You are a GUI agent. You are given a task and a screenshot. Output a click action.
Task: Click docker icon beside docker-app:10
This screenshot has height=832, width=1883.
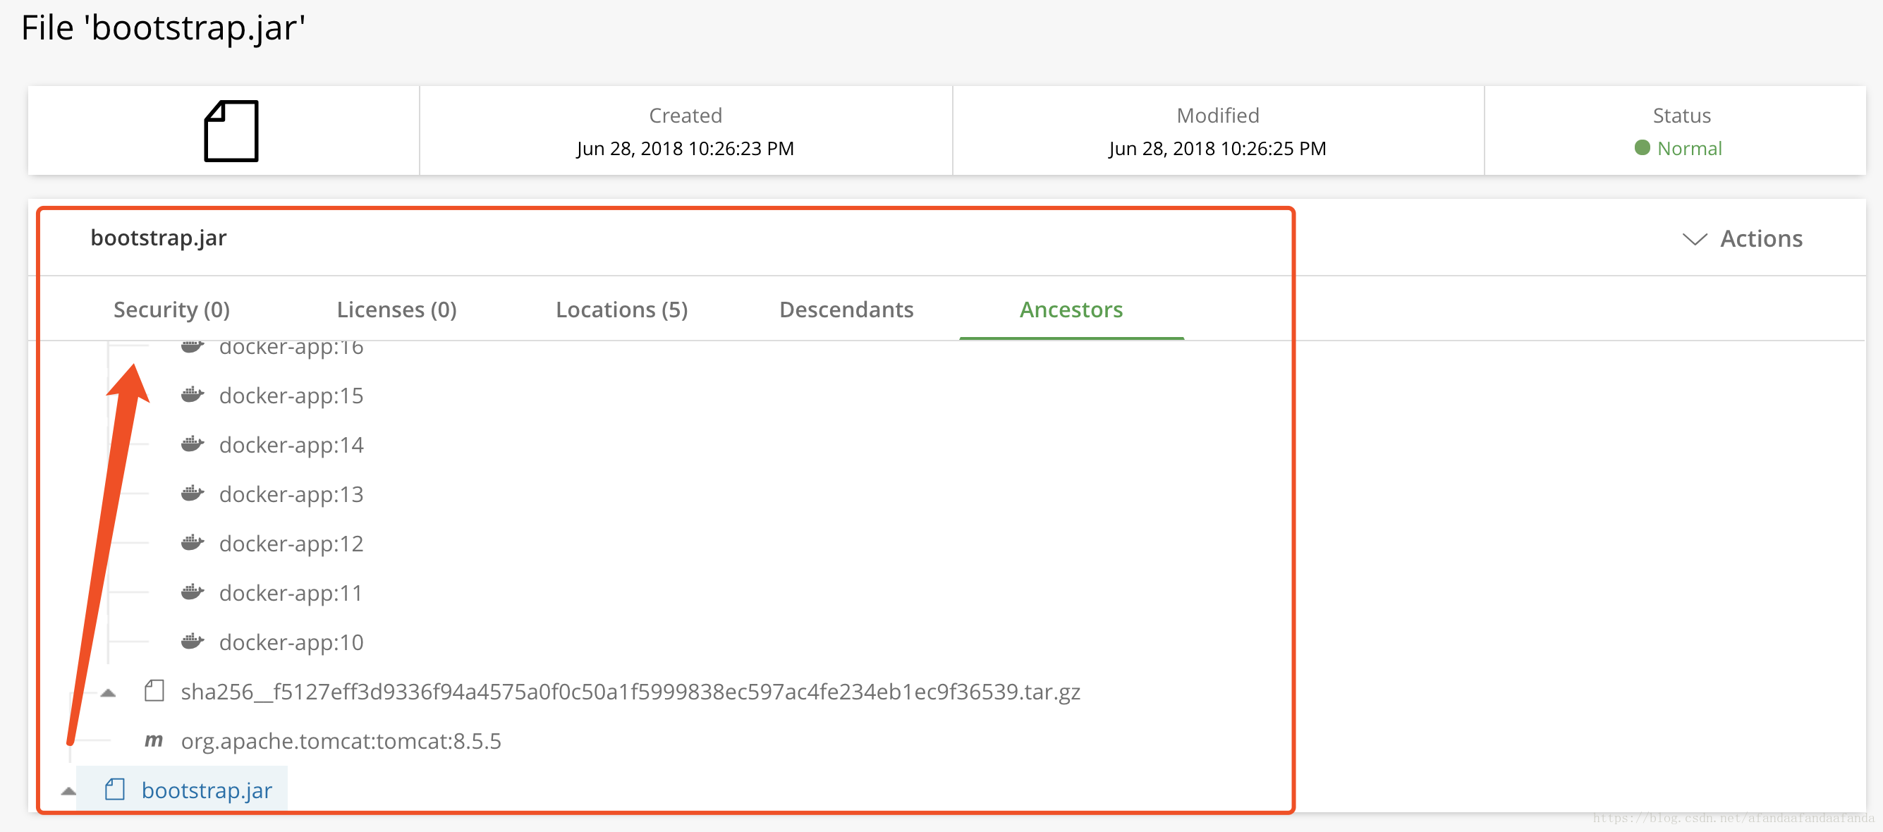click(x=193, y=641)
